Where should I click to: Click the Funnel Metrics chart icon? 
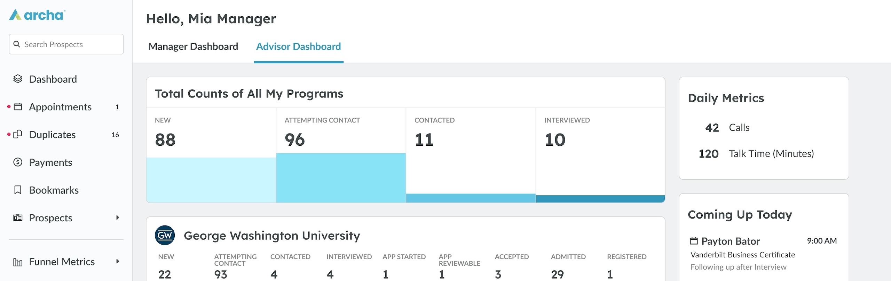point(18,262)
